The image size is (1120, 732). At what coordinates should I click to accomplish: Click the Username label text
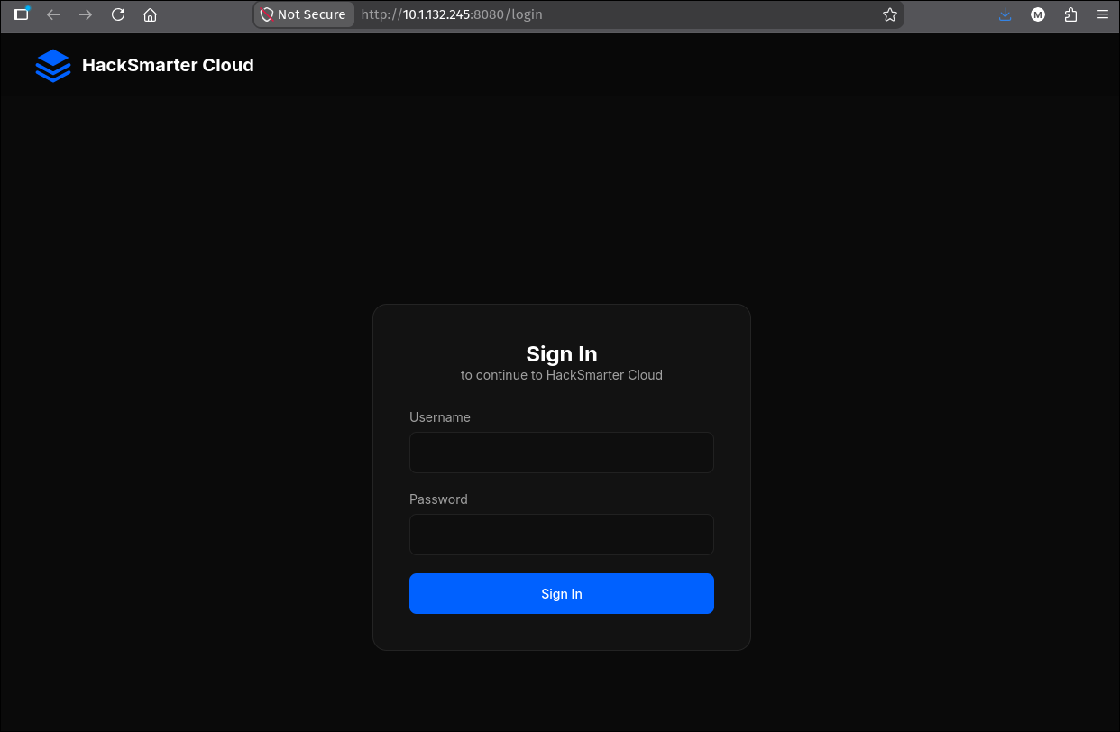click(x=440, y=417)
